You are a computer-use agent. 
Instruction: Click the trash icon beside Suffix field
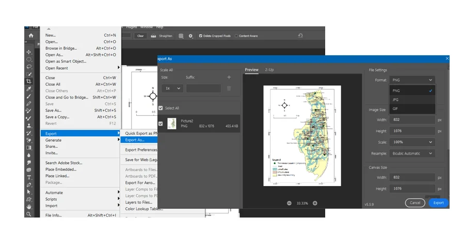pos(229,88)
